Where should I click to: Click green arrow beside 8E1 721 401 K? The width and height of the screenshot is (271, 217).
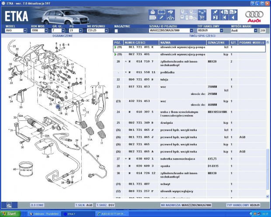[x=115, y=47]
